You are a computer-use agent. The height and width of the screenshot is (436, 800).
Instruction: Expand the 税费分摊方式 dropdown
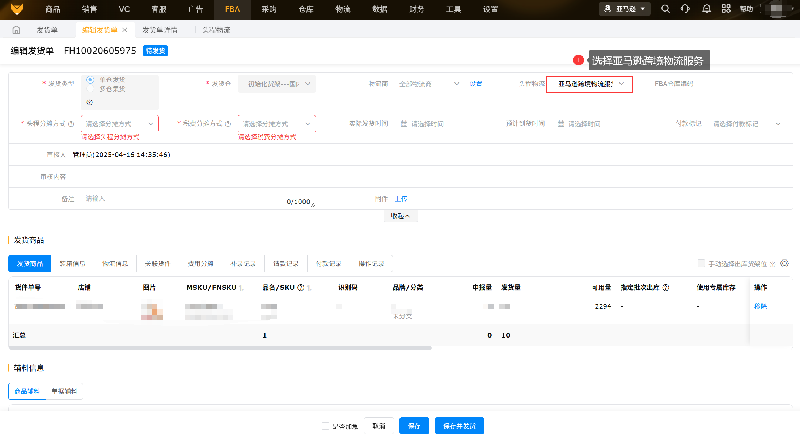click(x=276, y=124)
